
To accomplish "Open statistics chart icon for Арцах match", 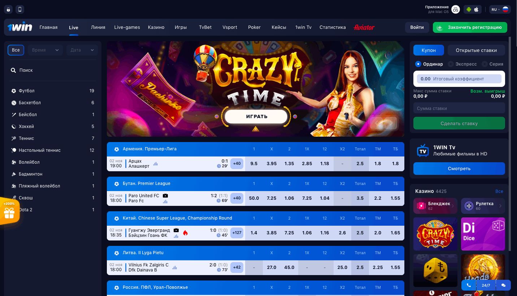I will point(156,164).
